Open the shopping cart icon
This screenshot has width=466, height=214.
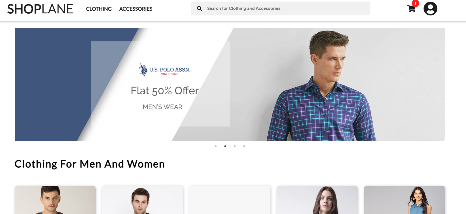[x=411, y=9]
